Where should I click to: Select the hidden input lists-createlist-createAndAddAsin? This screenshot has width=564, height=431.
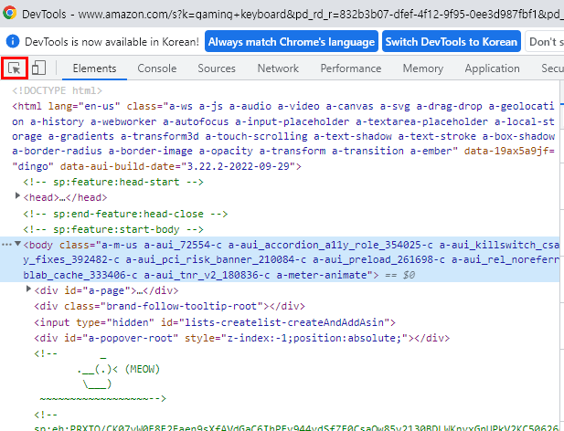coord(215,322)
